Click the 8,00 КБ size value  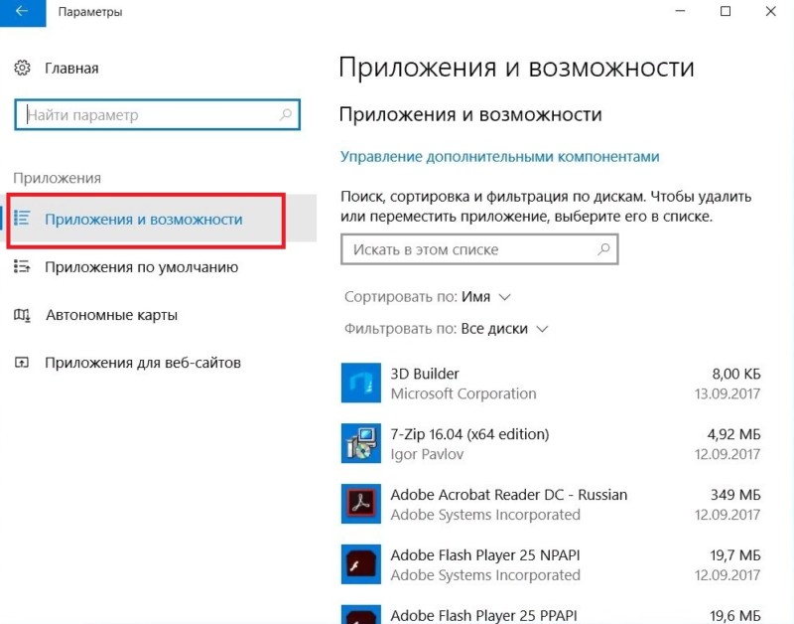point(736,374)
